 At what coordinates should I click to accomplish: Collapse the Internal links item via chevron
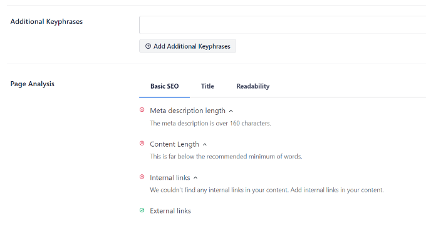click(x=195, y=178)
